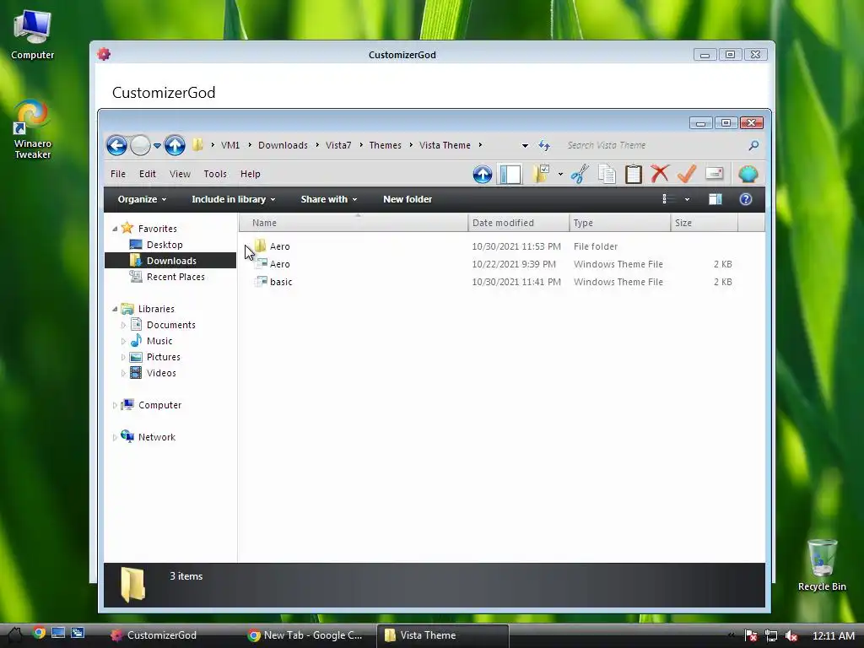This screenshot has height=648, width=864.
Task: Sort by the Type column header
Action: 619,223
